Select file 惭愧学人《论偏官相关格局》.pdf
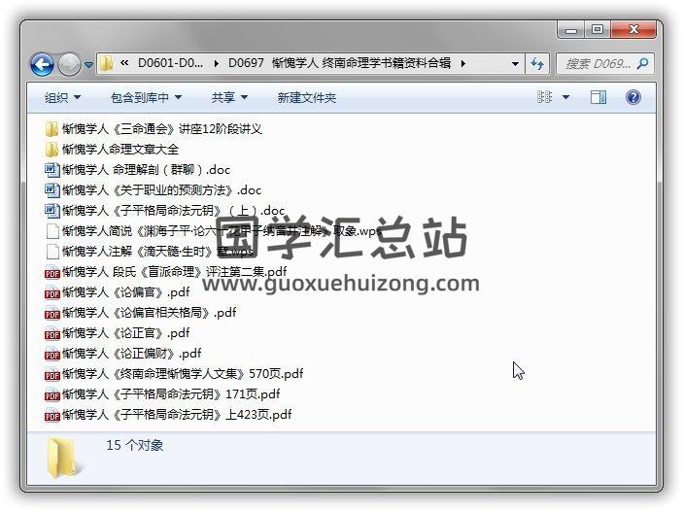683x512 pixels. (x=149, y=313)
